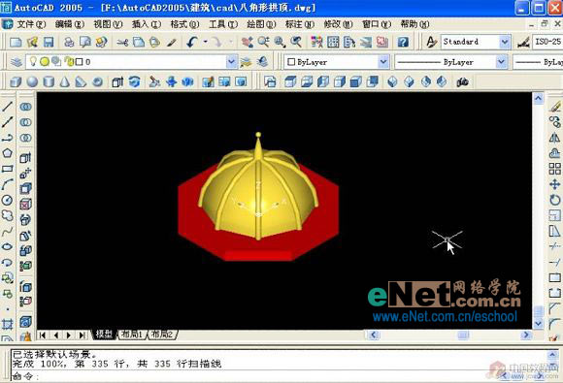The height and width of the screenshot is (383, 563).
Task: Open the ByLayer linetype dropdown arrow
Action: (501, 62)
